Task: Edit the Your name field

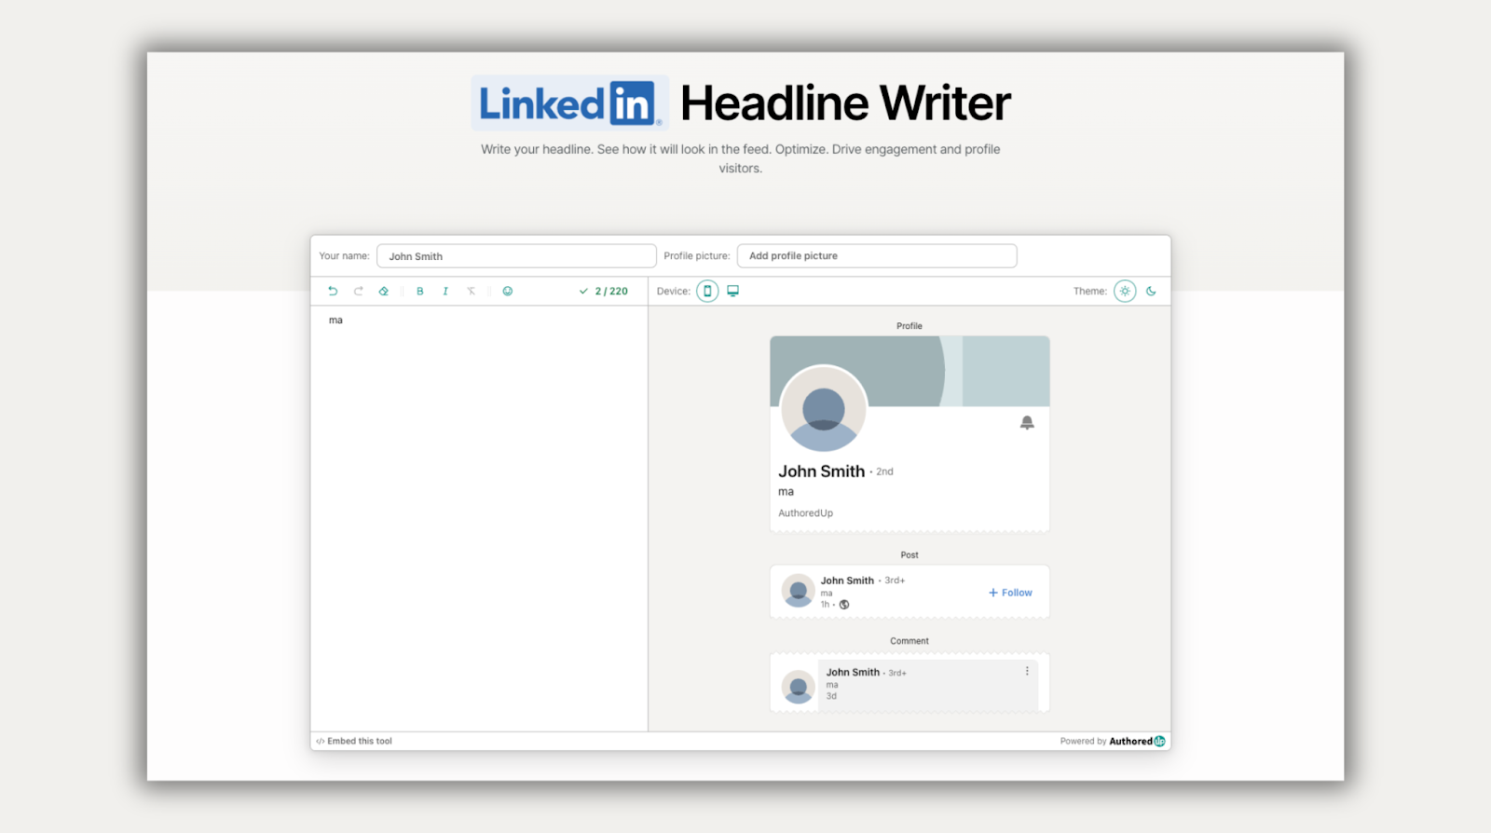Action: [516, 256]
